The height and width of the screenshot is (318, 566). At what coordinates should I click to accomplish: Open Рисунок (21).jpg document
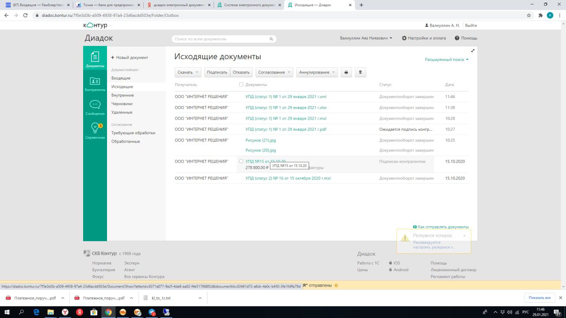coord(260,140)
